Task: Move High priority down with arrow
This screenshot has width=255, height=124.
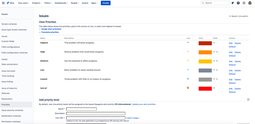Action: click(x=217, y=52)
